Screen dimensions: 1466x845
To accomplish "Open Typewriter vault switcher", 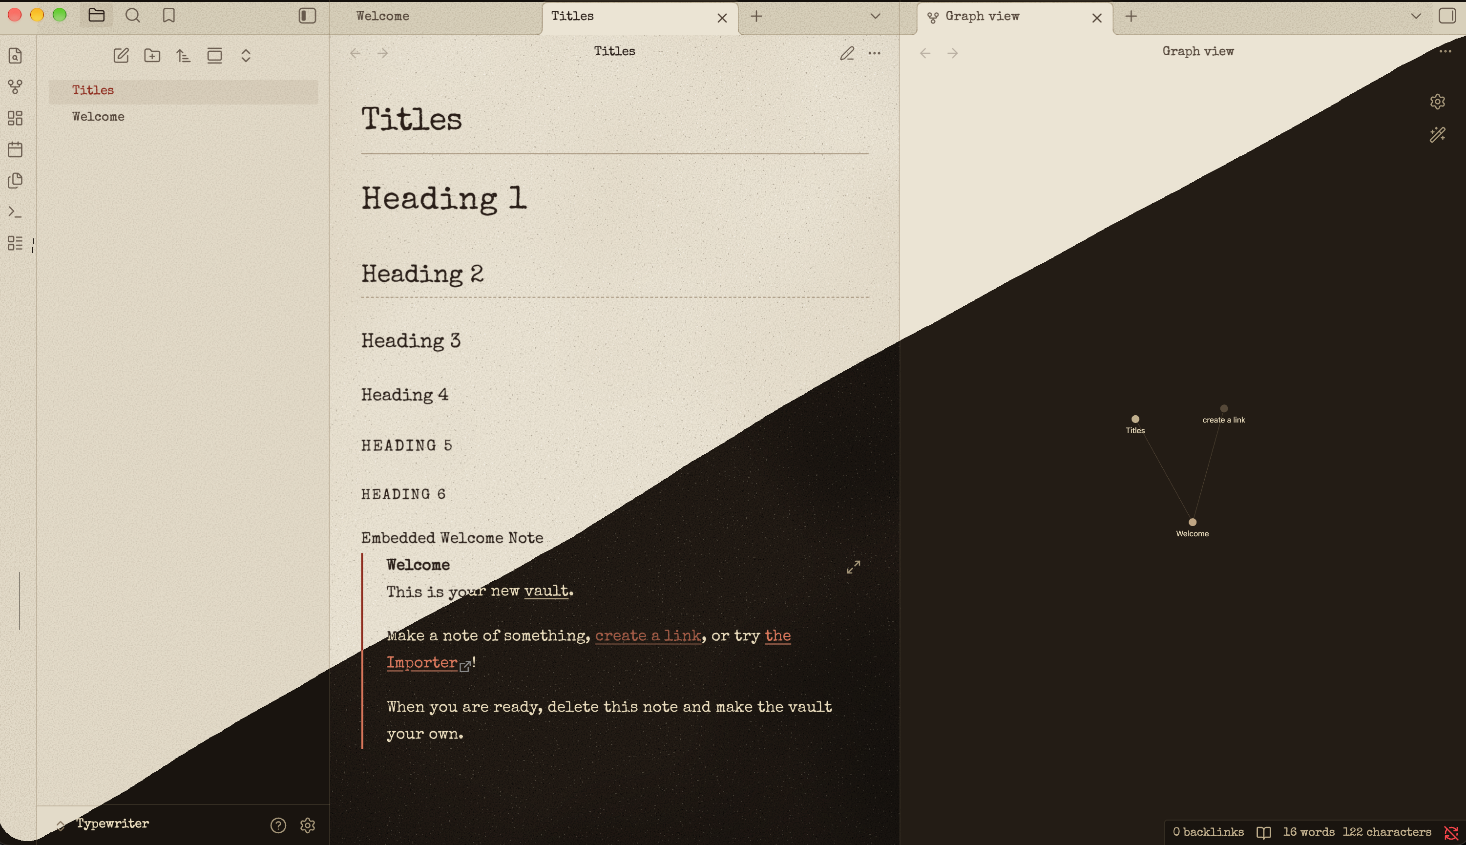I will point(103,824).
